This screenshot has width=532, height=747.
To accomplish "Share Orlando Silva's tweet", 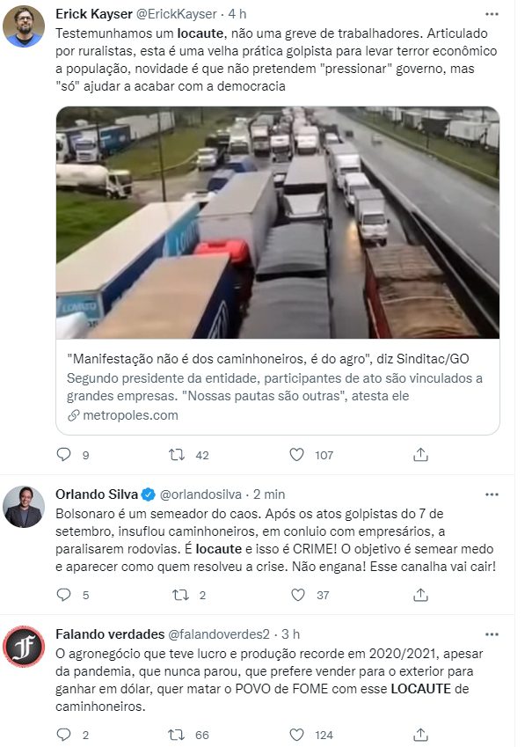I will click(421, 595).
